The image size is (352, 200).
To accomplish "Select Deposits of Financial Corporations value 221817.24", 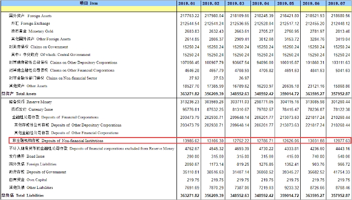I will click(x=315, y=117).
